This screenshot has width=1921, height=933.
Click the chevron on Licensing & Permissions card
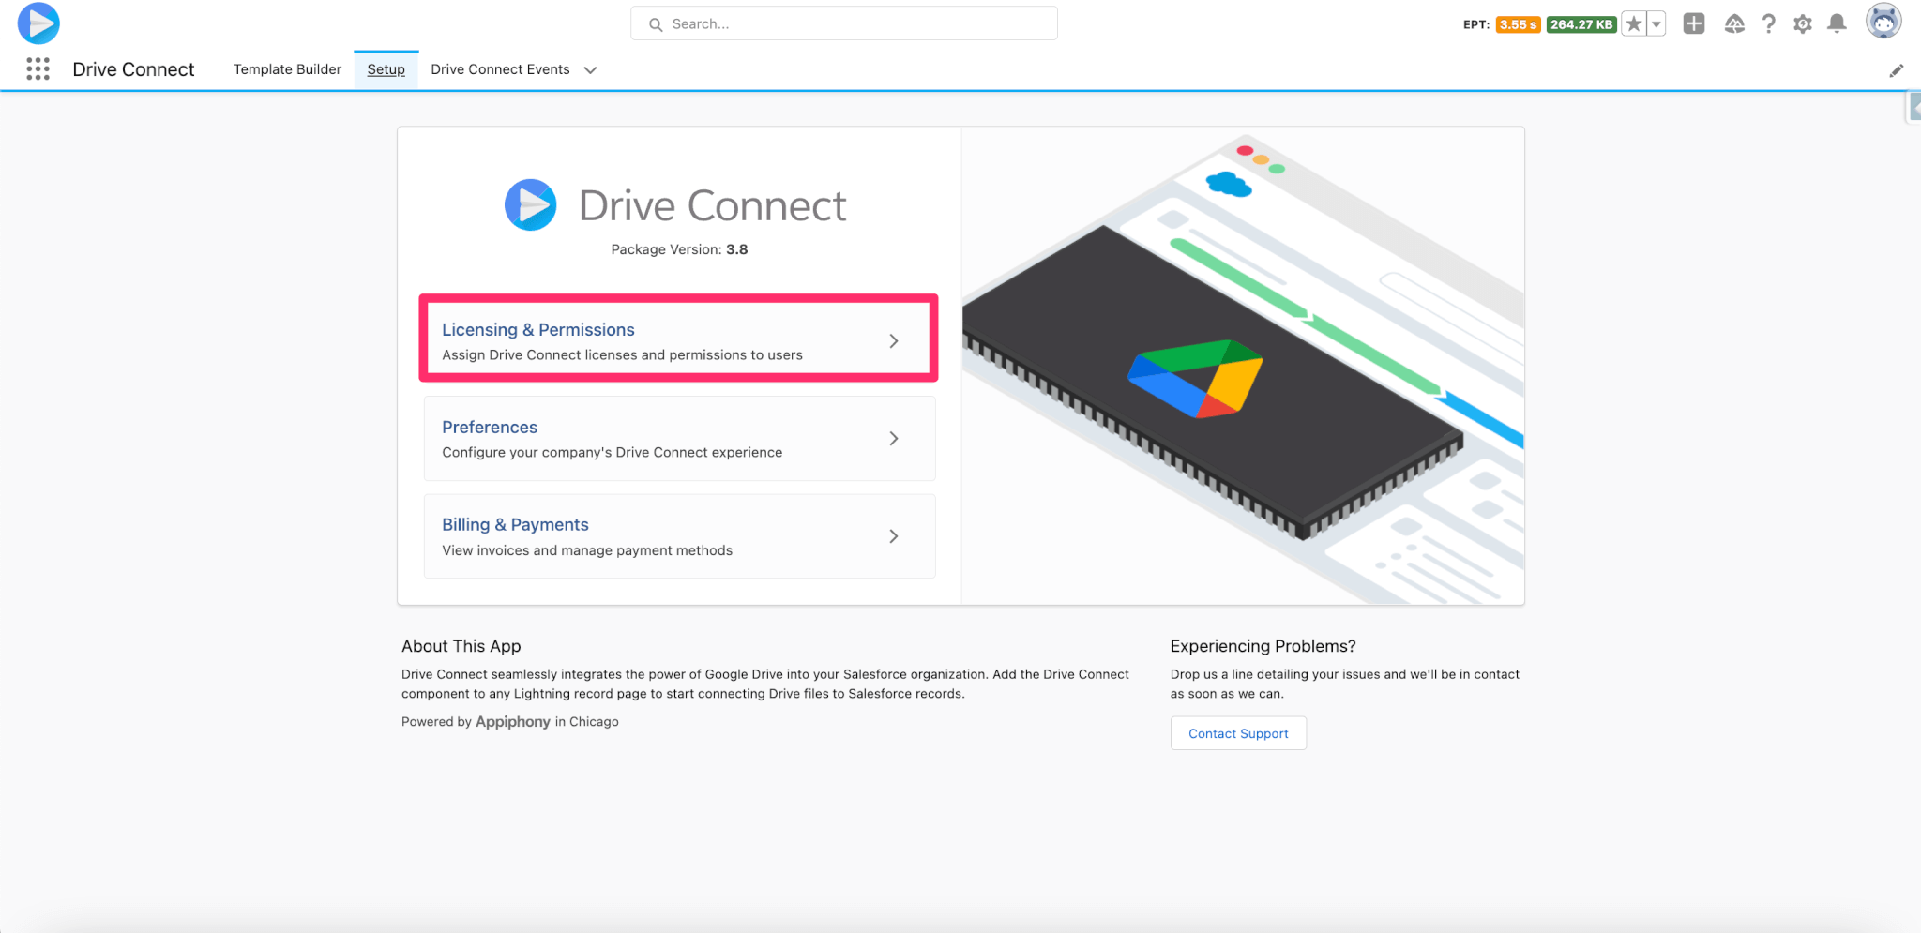(893, 341)
